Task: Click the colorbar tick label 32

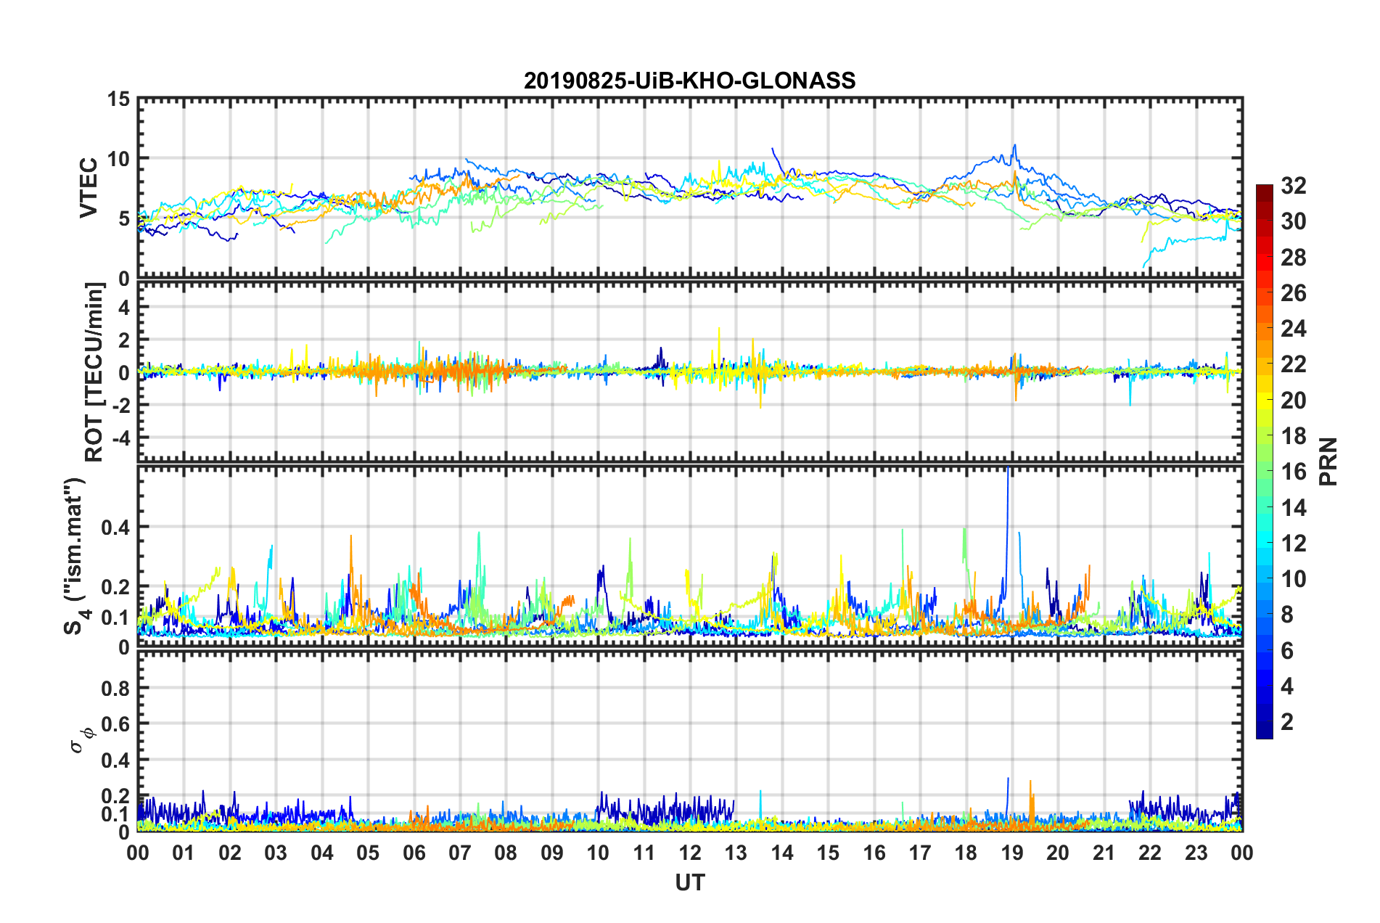Action: 1294,186
